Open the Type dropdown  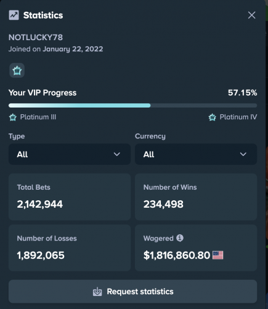point(70,154)
